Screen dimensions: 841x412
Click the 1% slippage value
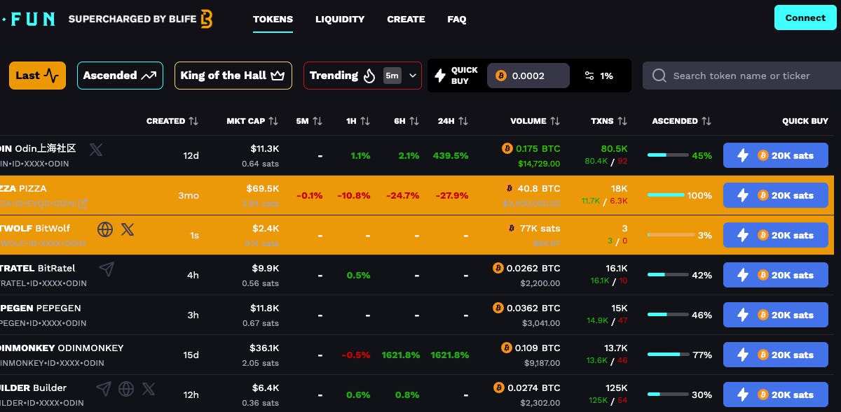607,76
